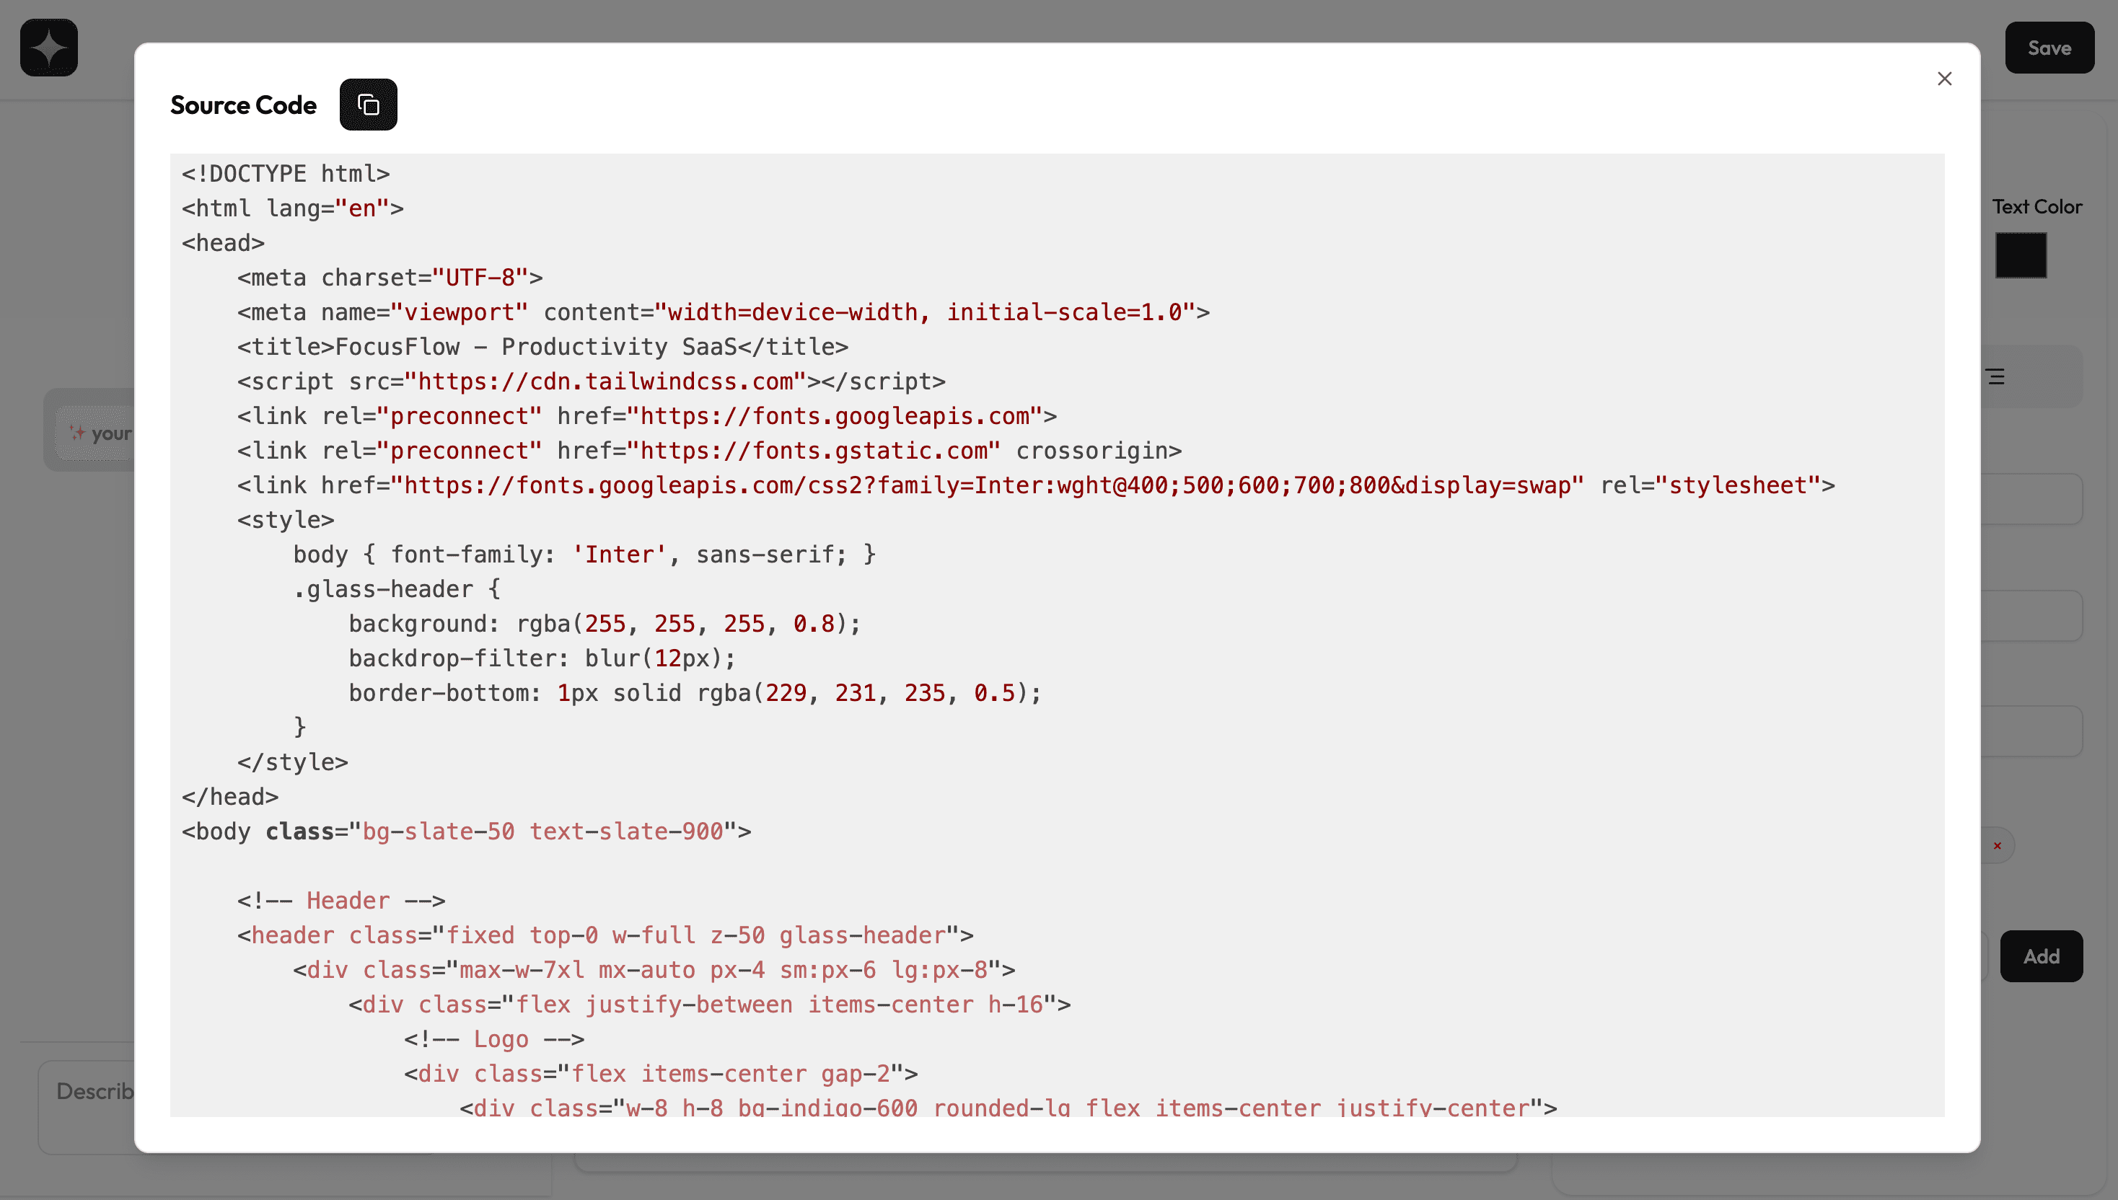Click the DOCTYPE html line
This screenshot has width=2118, height=1200.
(285, 174)
